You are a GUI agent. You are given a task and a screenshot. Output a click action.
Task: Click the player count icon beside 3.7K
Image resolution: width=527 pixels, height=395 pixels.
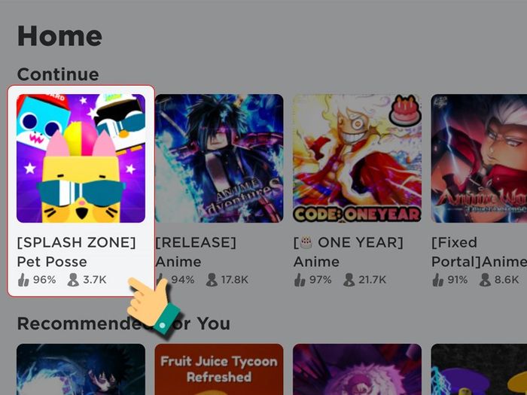point(73,279)
